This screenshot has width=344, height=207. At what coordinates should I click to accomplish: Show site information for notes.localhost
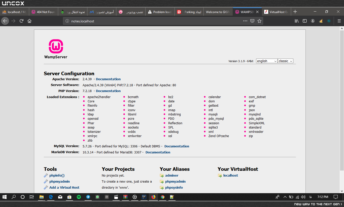click(x=67, y=21)
